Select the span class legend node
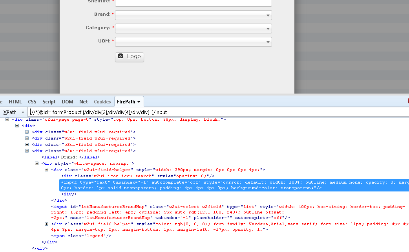The image size is (409, 252). pos(81,236)
